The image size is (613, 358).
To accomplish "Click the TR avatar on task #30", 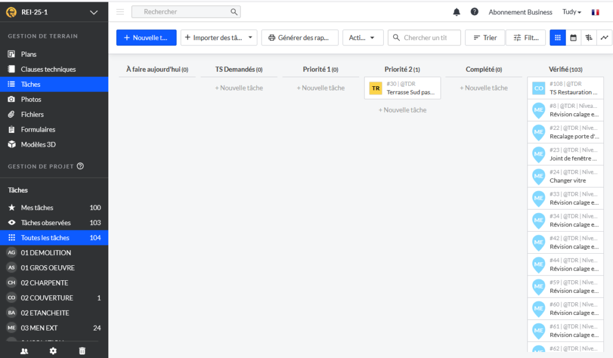I will coord(376,89).
